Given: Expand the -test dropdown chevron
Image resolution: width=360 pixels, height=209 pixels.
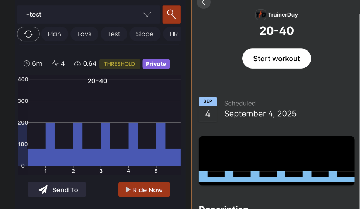Looking at the screenshot, I should [x=147, y=14].
